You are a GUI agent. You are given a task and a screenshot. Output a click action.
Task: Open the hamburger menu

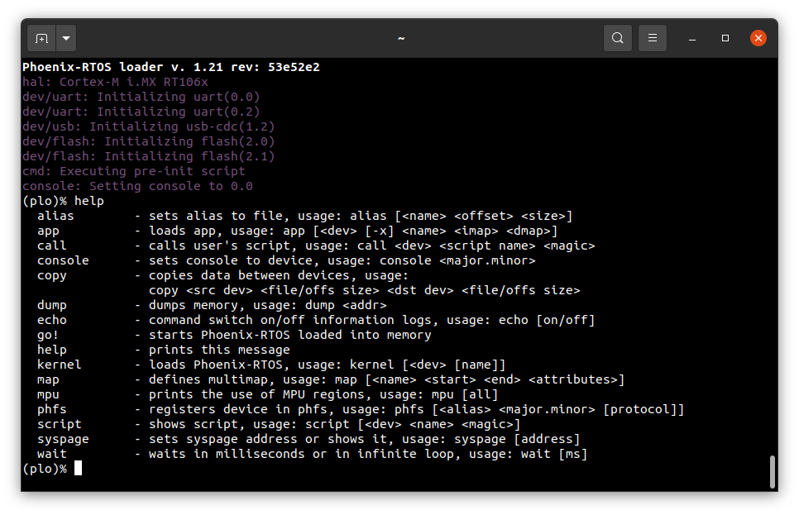tap(653, 38)
